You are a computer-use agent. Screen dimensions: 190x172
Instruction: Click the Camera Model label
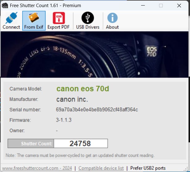coord(26,89)
